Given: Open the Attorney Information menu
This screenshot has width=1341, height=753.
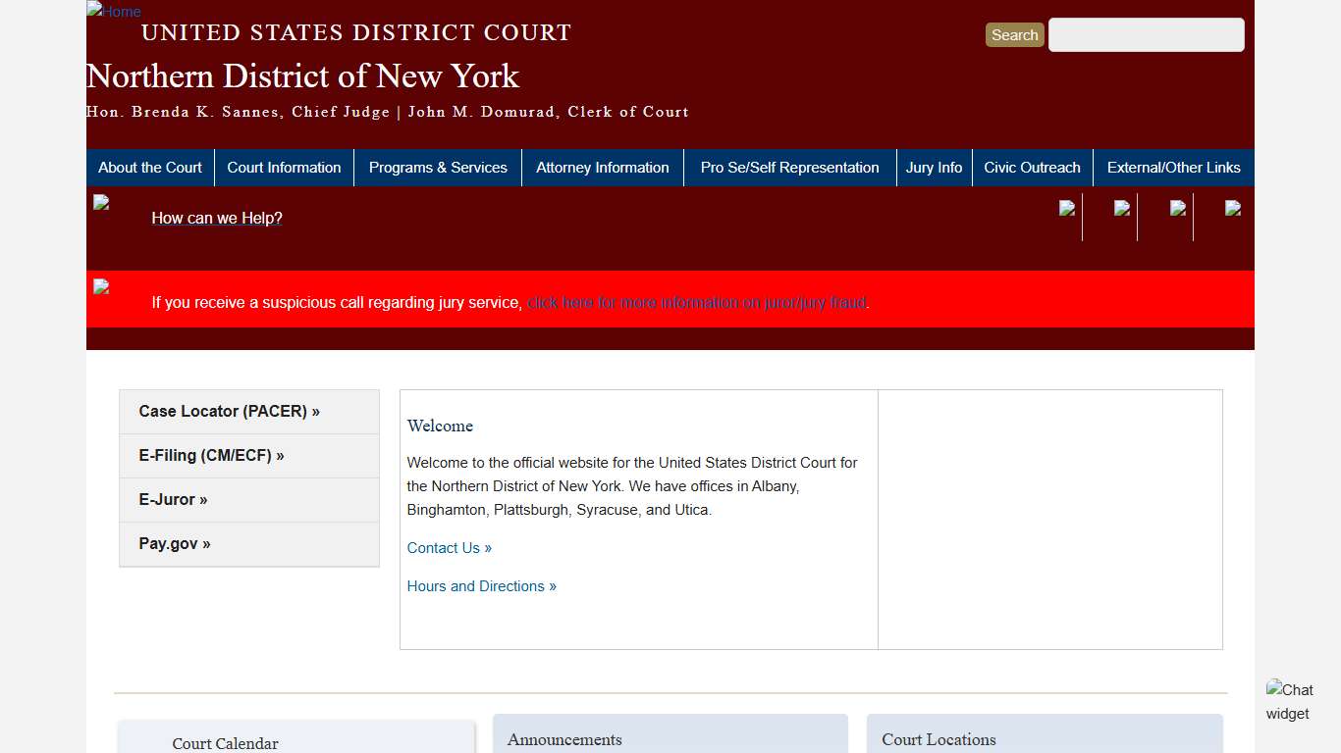Looking at the screenshot, I should click(602, 168).
